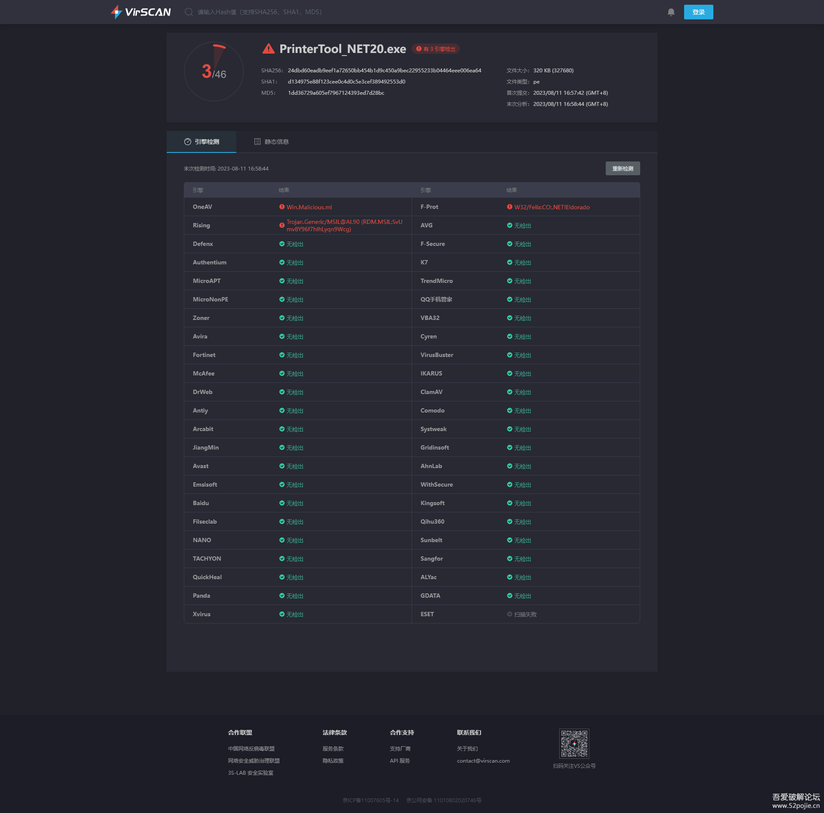This screenshot has height=813, width=824.
Task: Open the API 服务 link
Action: [x=400, y=761]
